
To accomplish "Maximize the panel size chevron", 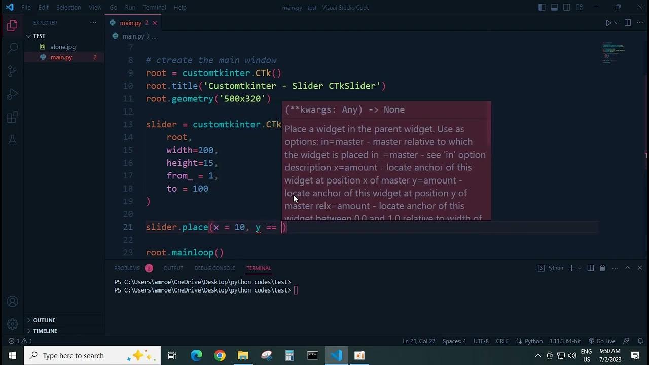I will pyautogui.click(x=627, y=268).
